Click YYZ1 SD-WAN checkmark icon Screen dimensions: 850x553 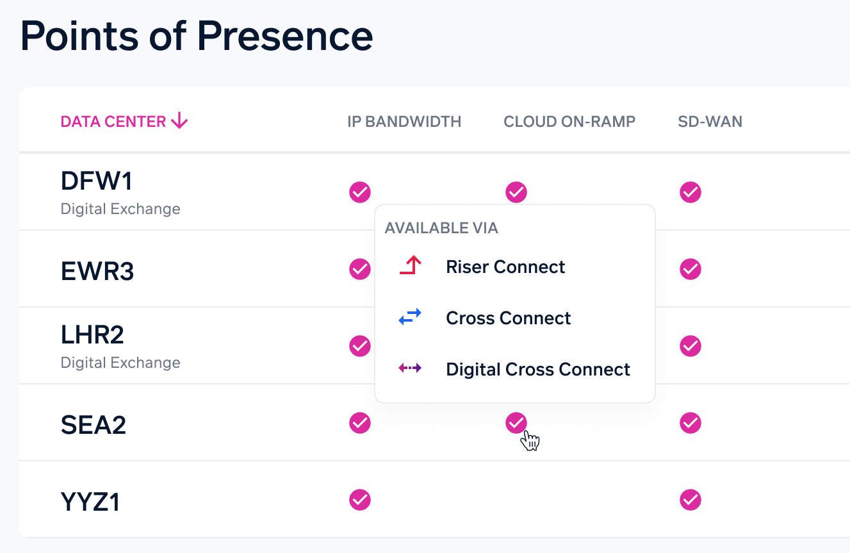point(691,499)
